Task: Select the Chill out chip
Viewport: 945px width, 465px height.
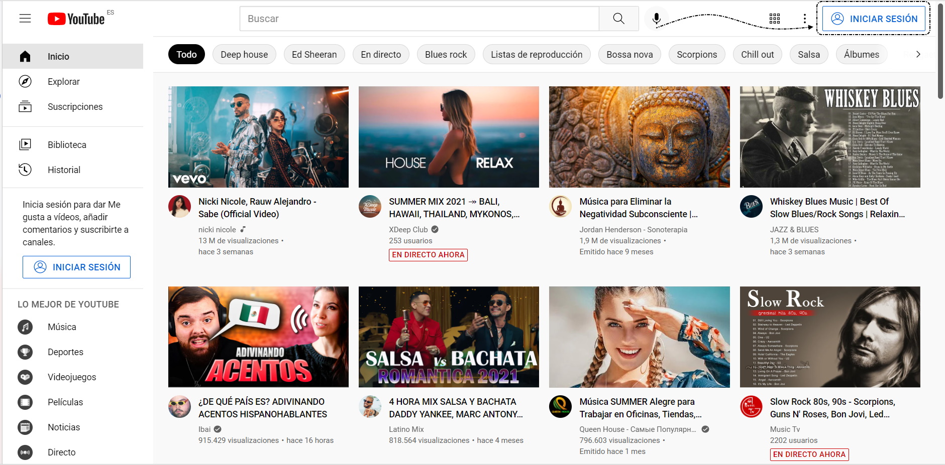Action: (x=758, y=54)
